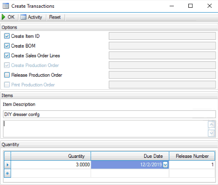Click the current row selector arrow
The image size is (218, 185).
coord(7,165)
